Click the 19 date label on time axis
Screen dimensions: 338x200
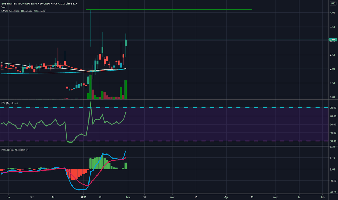point(252,197)
